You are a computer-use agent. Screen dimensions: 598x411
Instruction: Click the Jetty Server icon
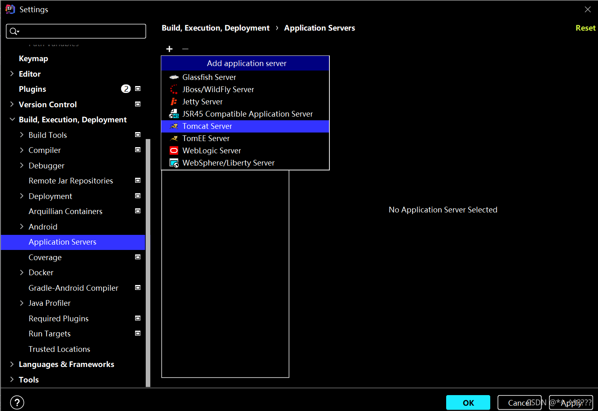pyautogui.click(x=174, y=102)
